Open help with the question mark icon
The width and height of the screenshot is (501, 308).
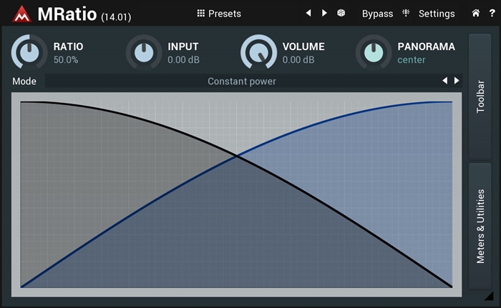[x=492, y=13]
